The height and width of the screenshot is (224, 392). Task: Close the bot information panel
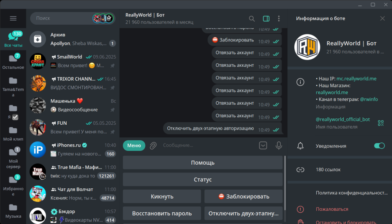pos(383,18)
